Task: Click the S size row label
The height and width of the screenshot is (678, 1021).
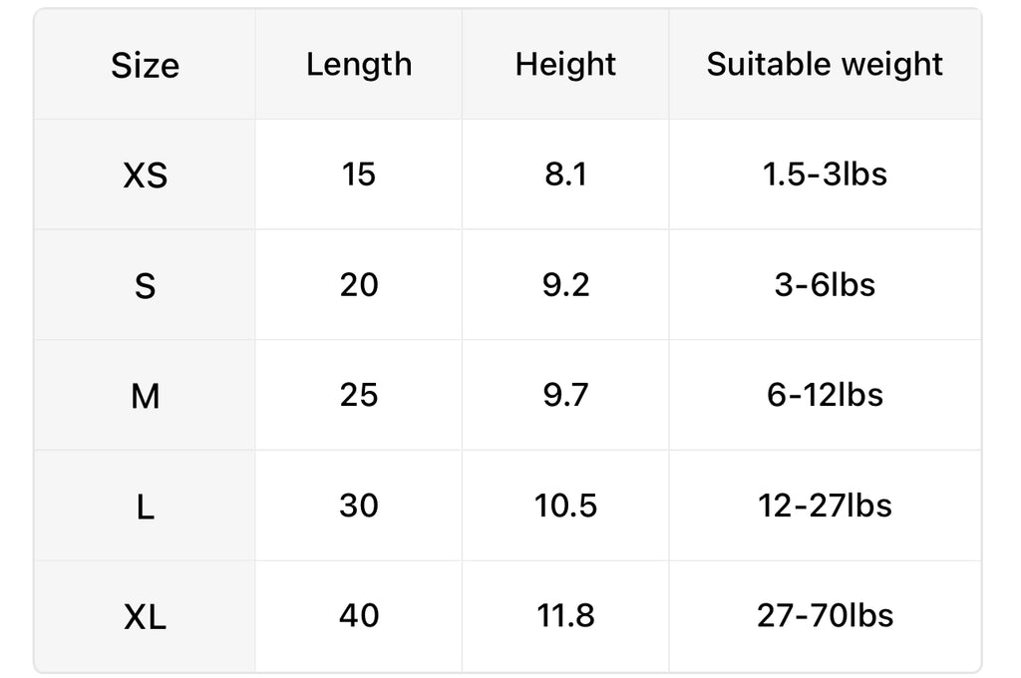Action: tap(145, 286)
